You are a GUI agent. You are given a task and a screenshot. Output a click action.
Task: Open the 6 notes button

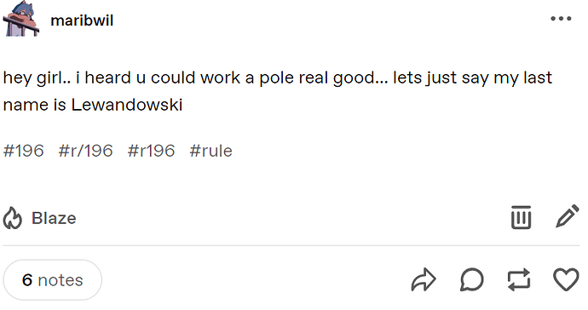coord(53,280)
